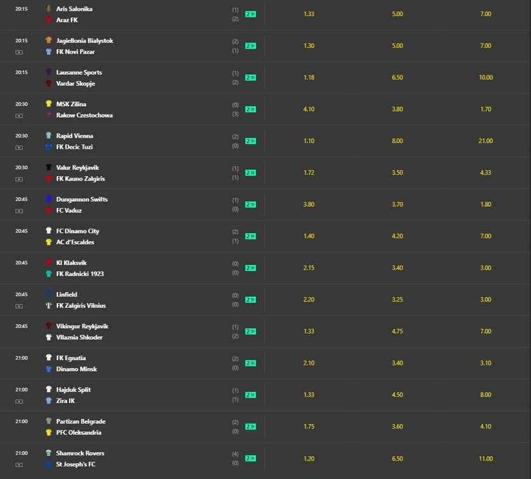Open Partizan Belgrade match details
The image size is (531, 479).
(81, 422)
